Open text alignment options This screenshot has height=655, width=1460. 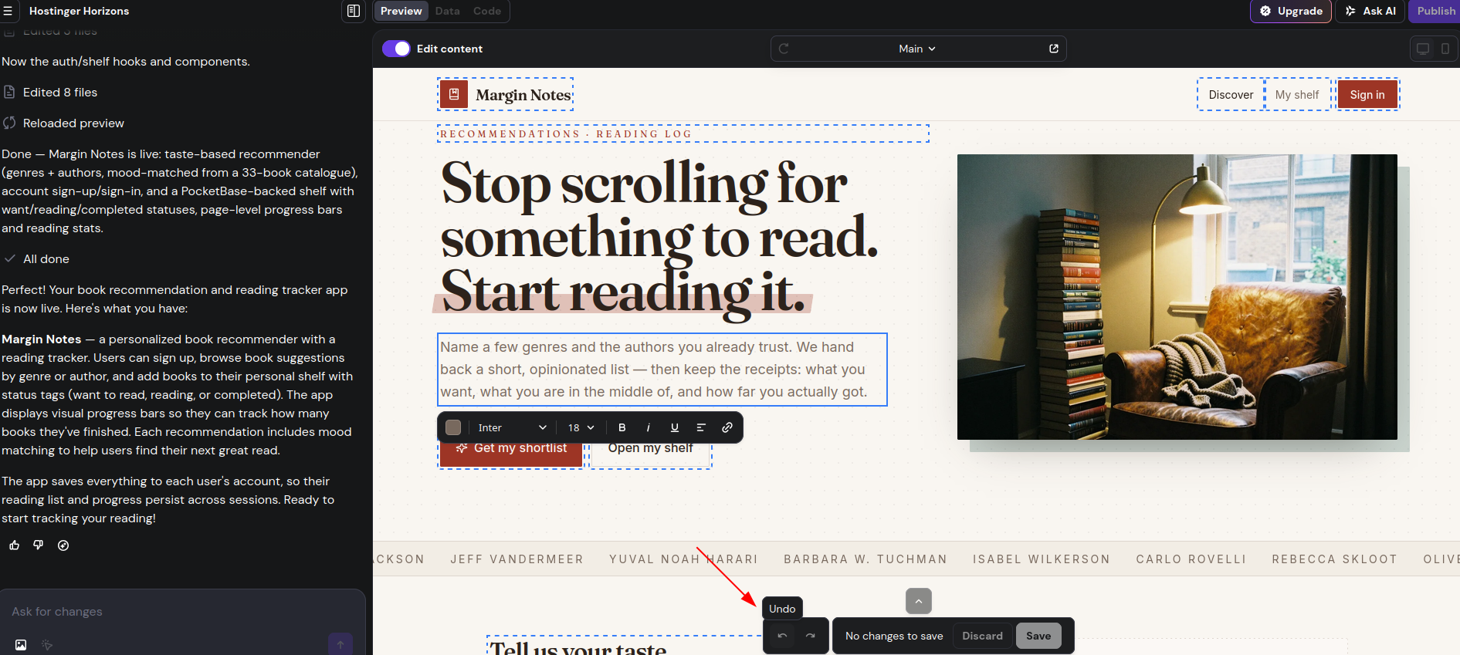click(701, 427)
